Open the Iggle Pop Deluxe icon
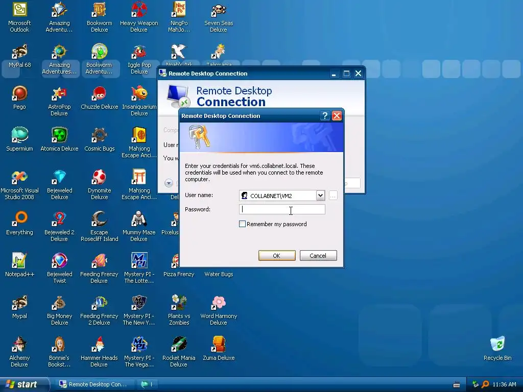 [139, 59]
